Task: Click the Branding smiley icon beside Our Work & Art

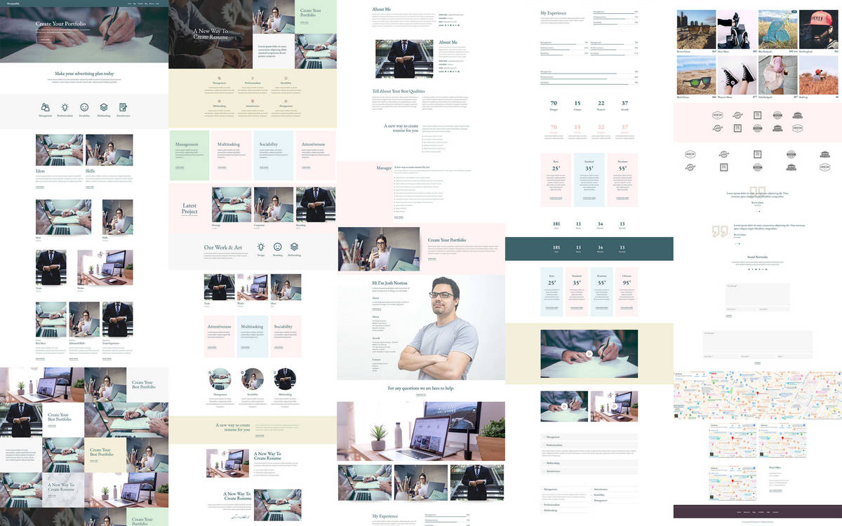Action: pyautogui.click(x=278, y=247)
